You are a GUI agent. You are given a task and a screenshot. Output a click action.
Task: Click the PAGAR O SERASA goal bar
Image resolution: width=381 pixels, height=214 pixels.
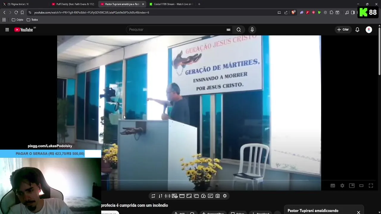tap(51, 154)
